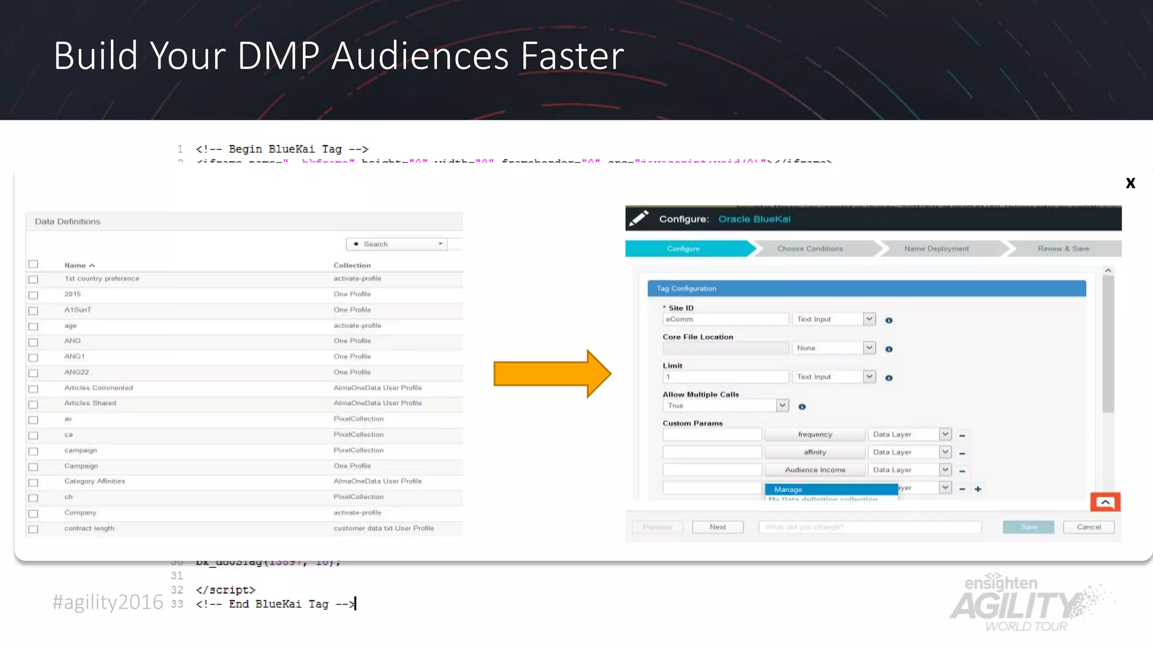Click the Collection column header
The image size is (1153, 648).
click(x=352, y=265)
